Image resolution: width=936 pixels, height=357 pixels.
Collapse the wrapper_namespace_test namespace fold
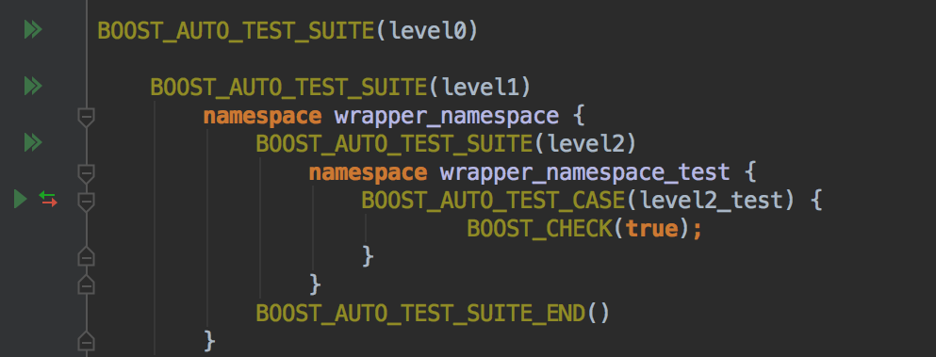pos(87,173)
